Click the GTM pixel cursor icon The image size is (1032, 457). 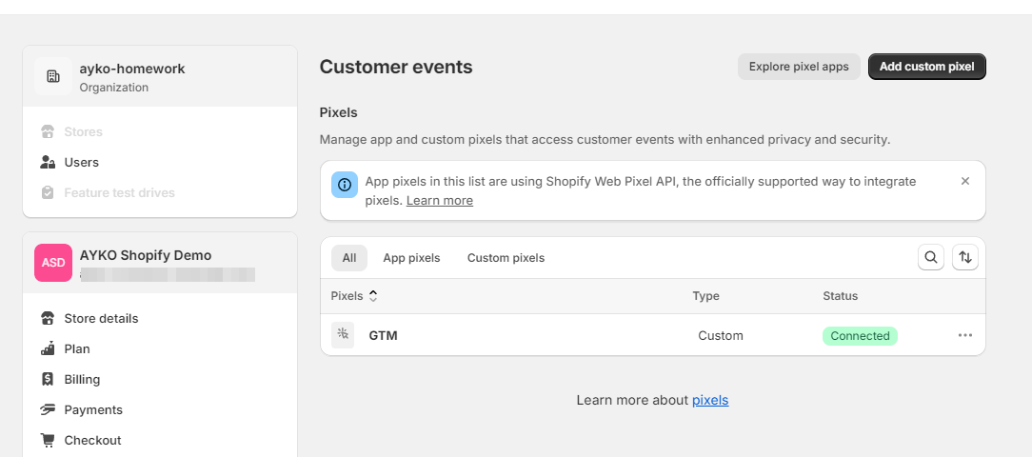click(342, 335)
